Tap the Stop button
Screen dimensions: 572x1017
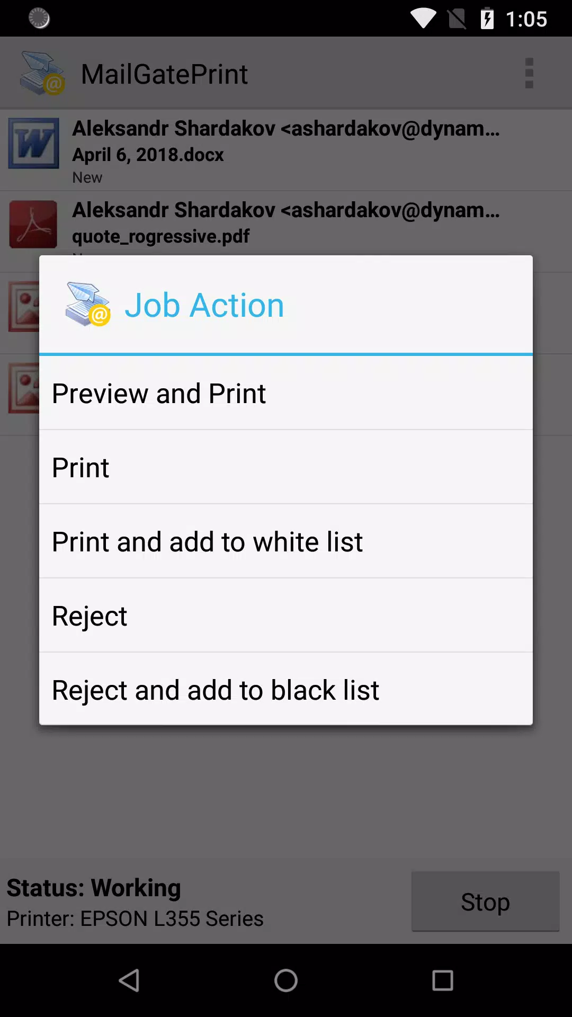(x=485, y=901)
